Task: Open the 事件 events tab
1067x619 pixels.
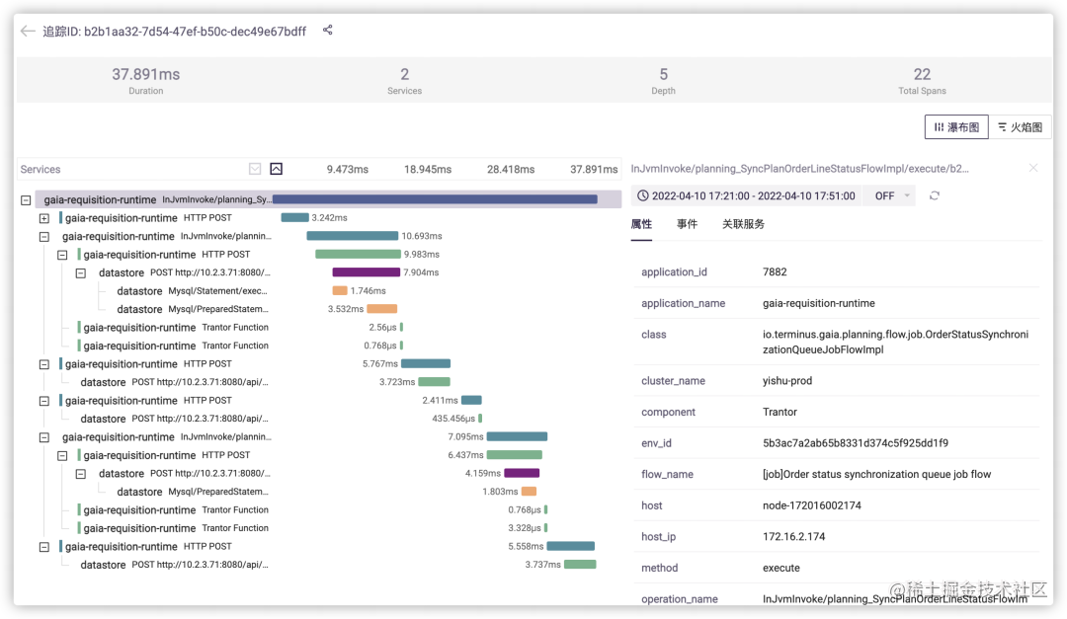Action: pos(687,224)
